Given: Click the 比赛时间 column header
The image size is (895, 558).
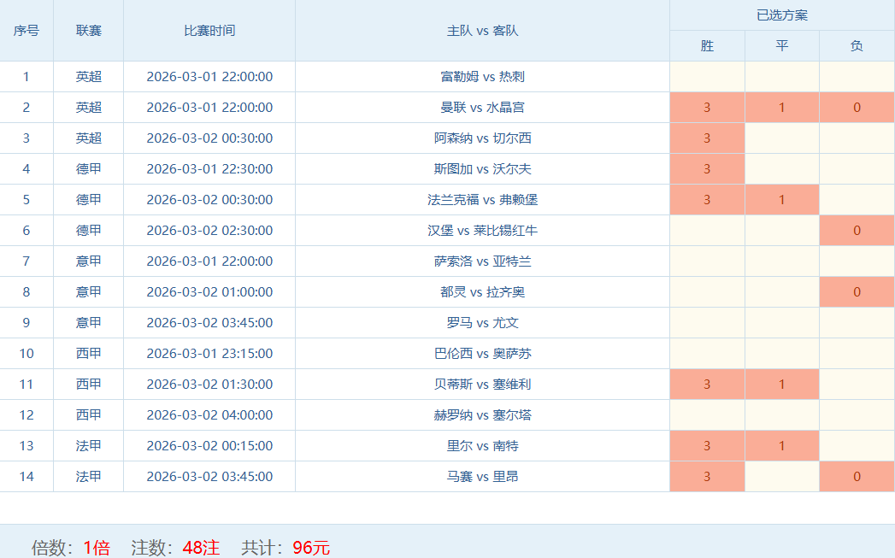Looking at the screenshot, I should click(209, 31).
